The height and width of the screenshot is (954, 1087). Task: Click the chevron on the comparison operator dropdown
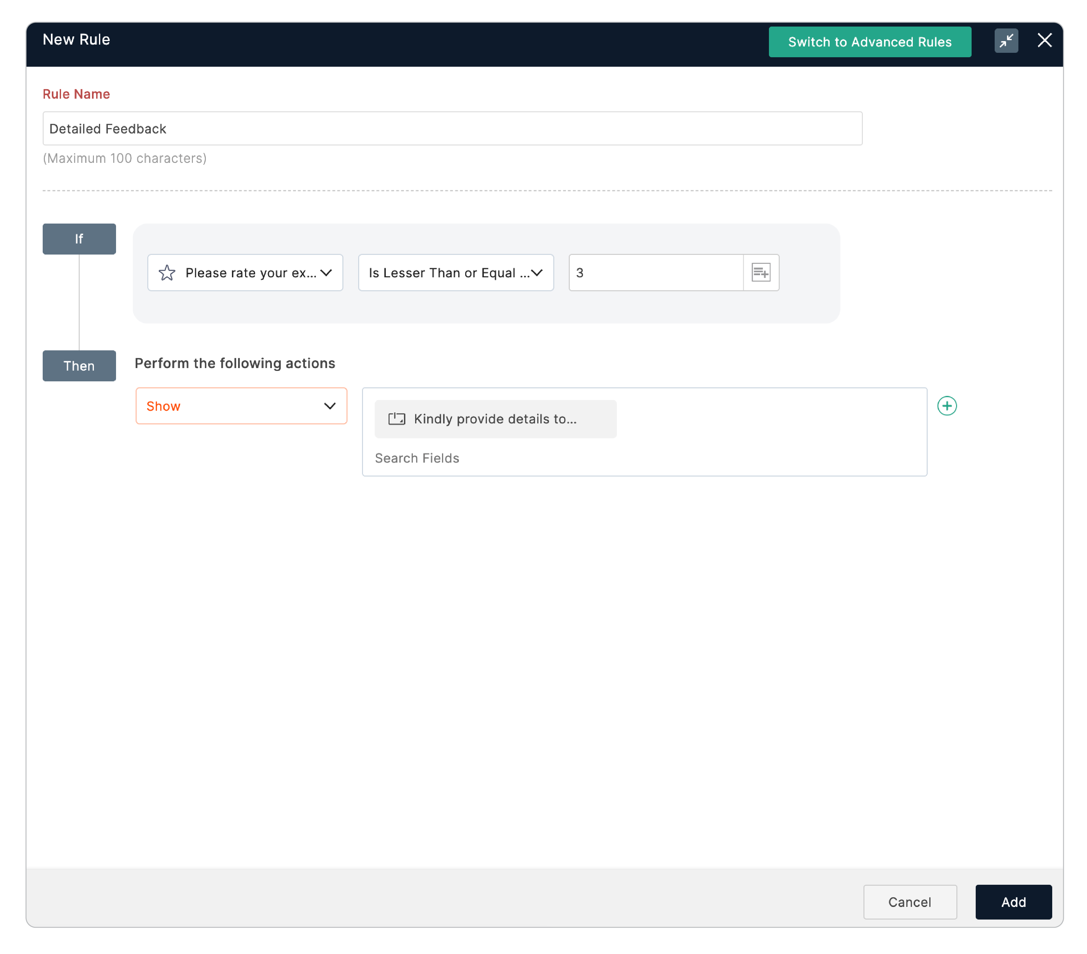click(x=537, y=273)
